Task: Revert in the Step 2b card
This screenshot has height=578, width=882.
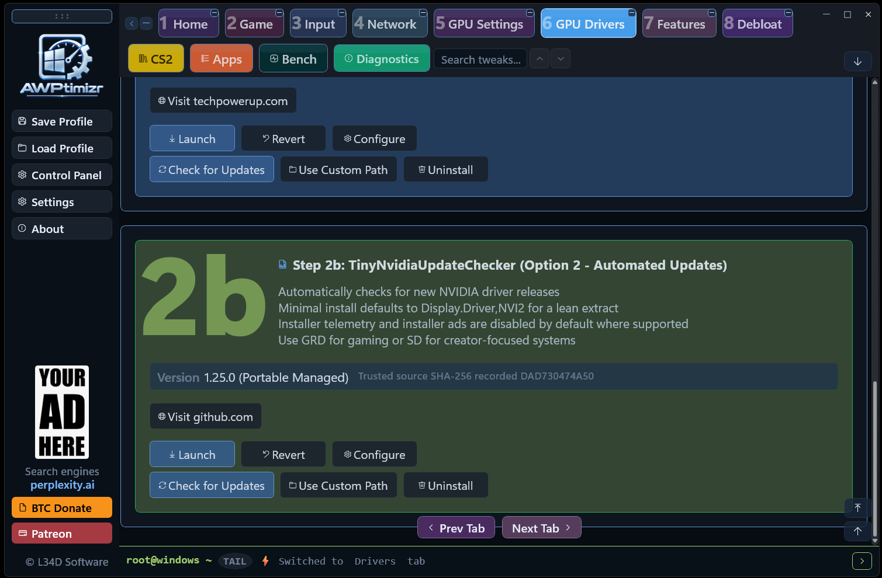Action: point(283,454)
